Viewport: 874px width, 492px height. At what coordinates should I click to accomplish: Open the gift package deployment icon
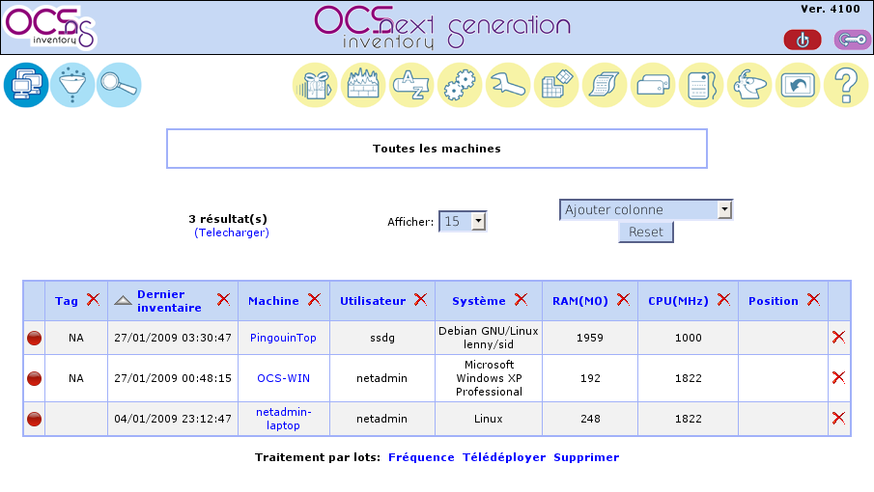coord(316,85)
